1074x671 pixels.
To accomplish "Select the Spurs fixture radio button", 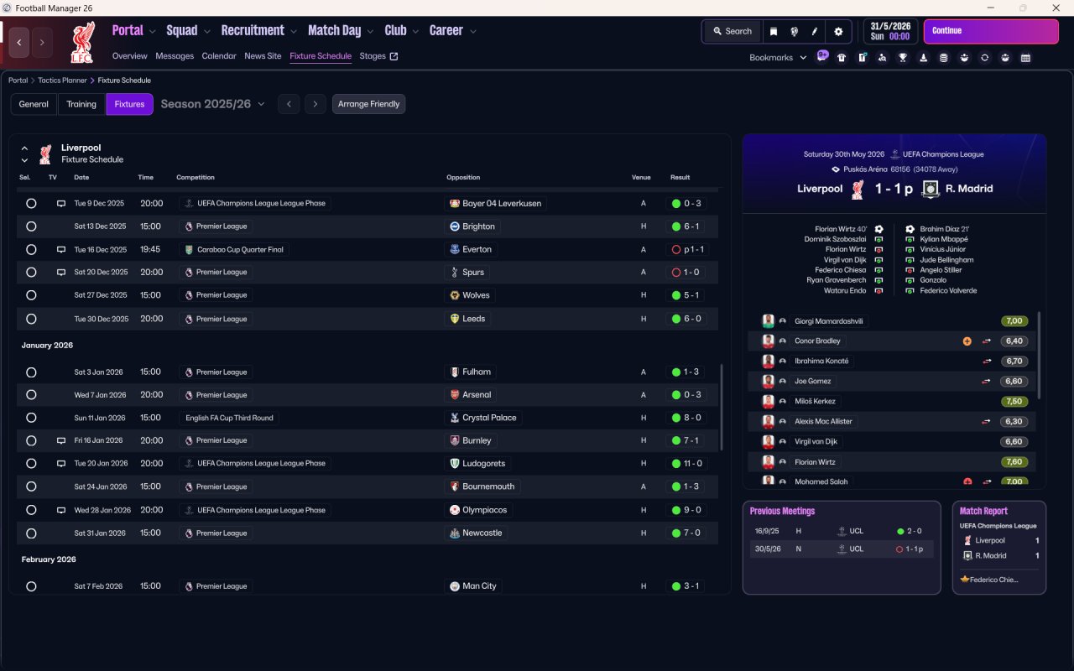I will coord(31,273).
